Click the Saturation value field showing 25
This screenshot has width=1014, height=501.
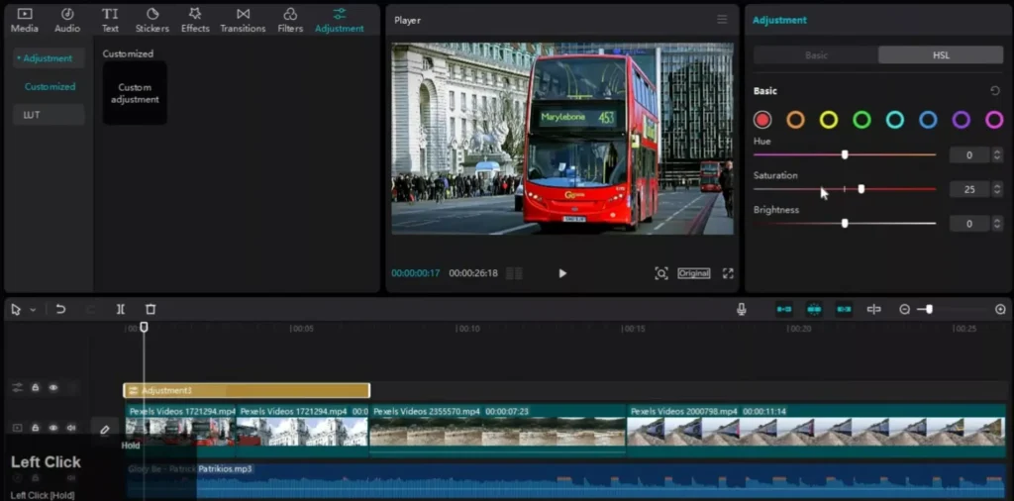pyautogui.click(x=969, y=189)
